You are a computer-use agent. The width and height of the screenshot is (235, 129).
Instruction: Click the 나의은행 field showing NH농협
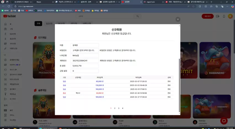point(85,56)
